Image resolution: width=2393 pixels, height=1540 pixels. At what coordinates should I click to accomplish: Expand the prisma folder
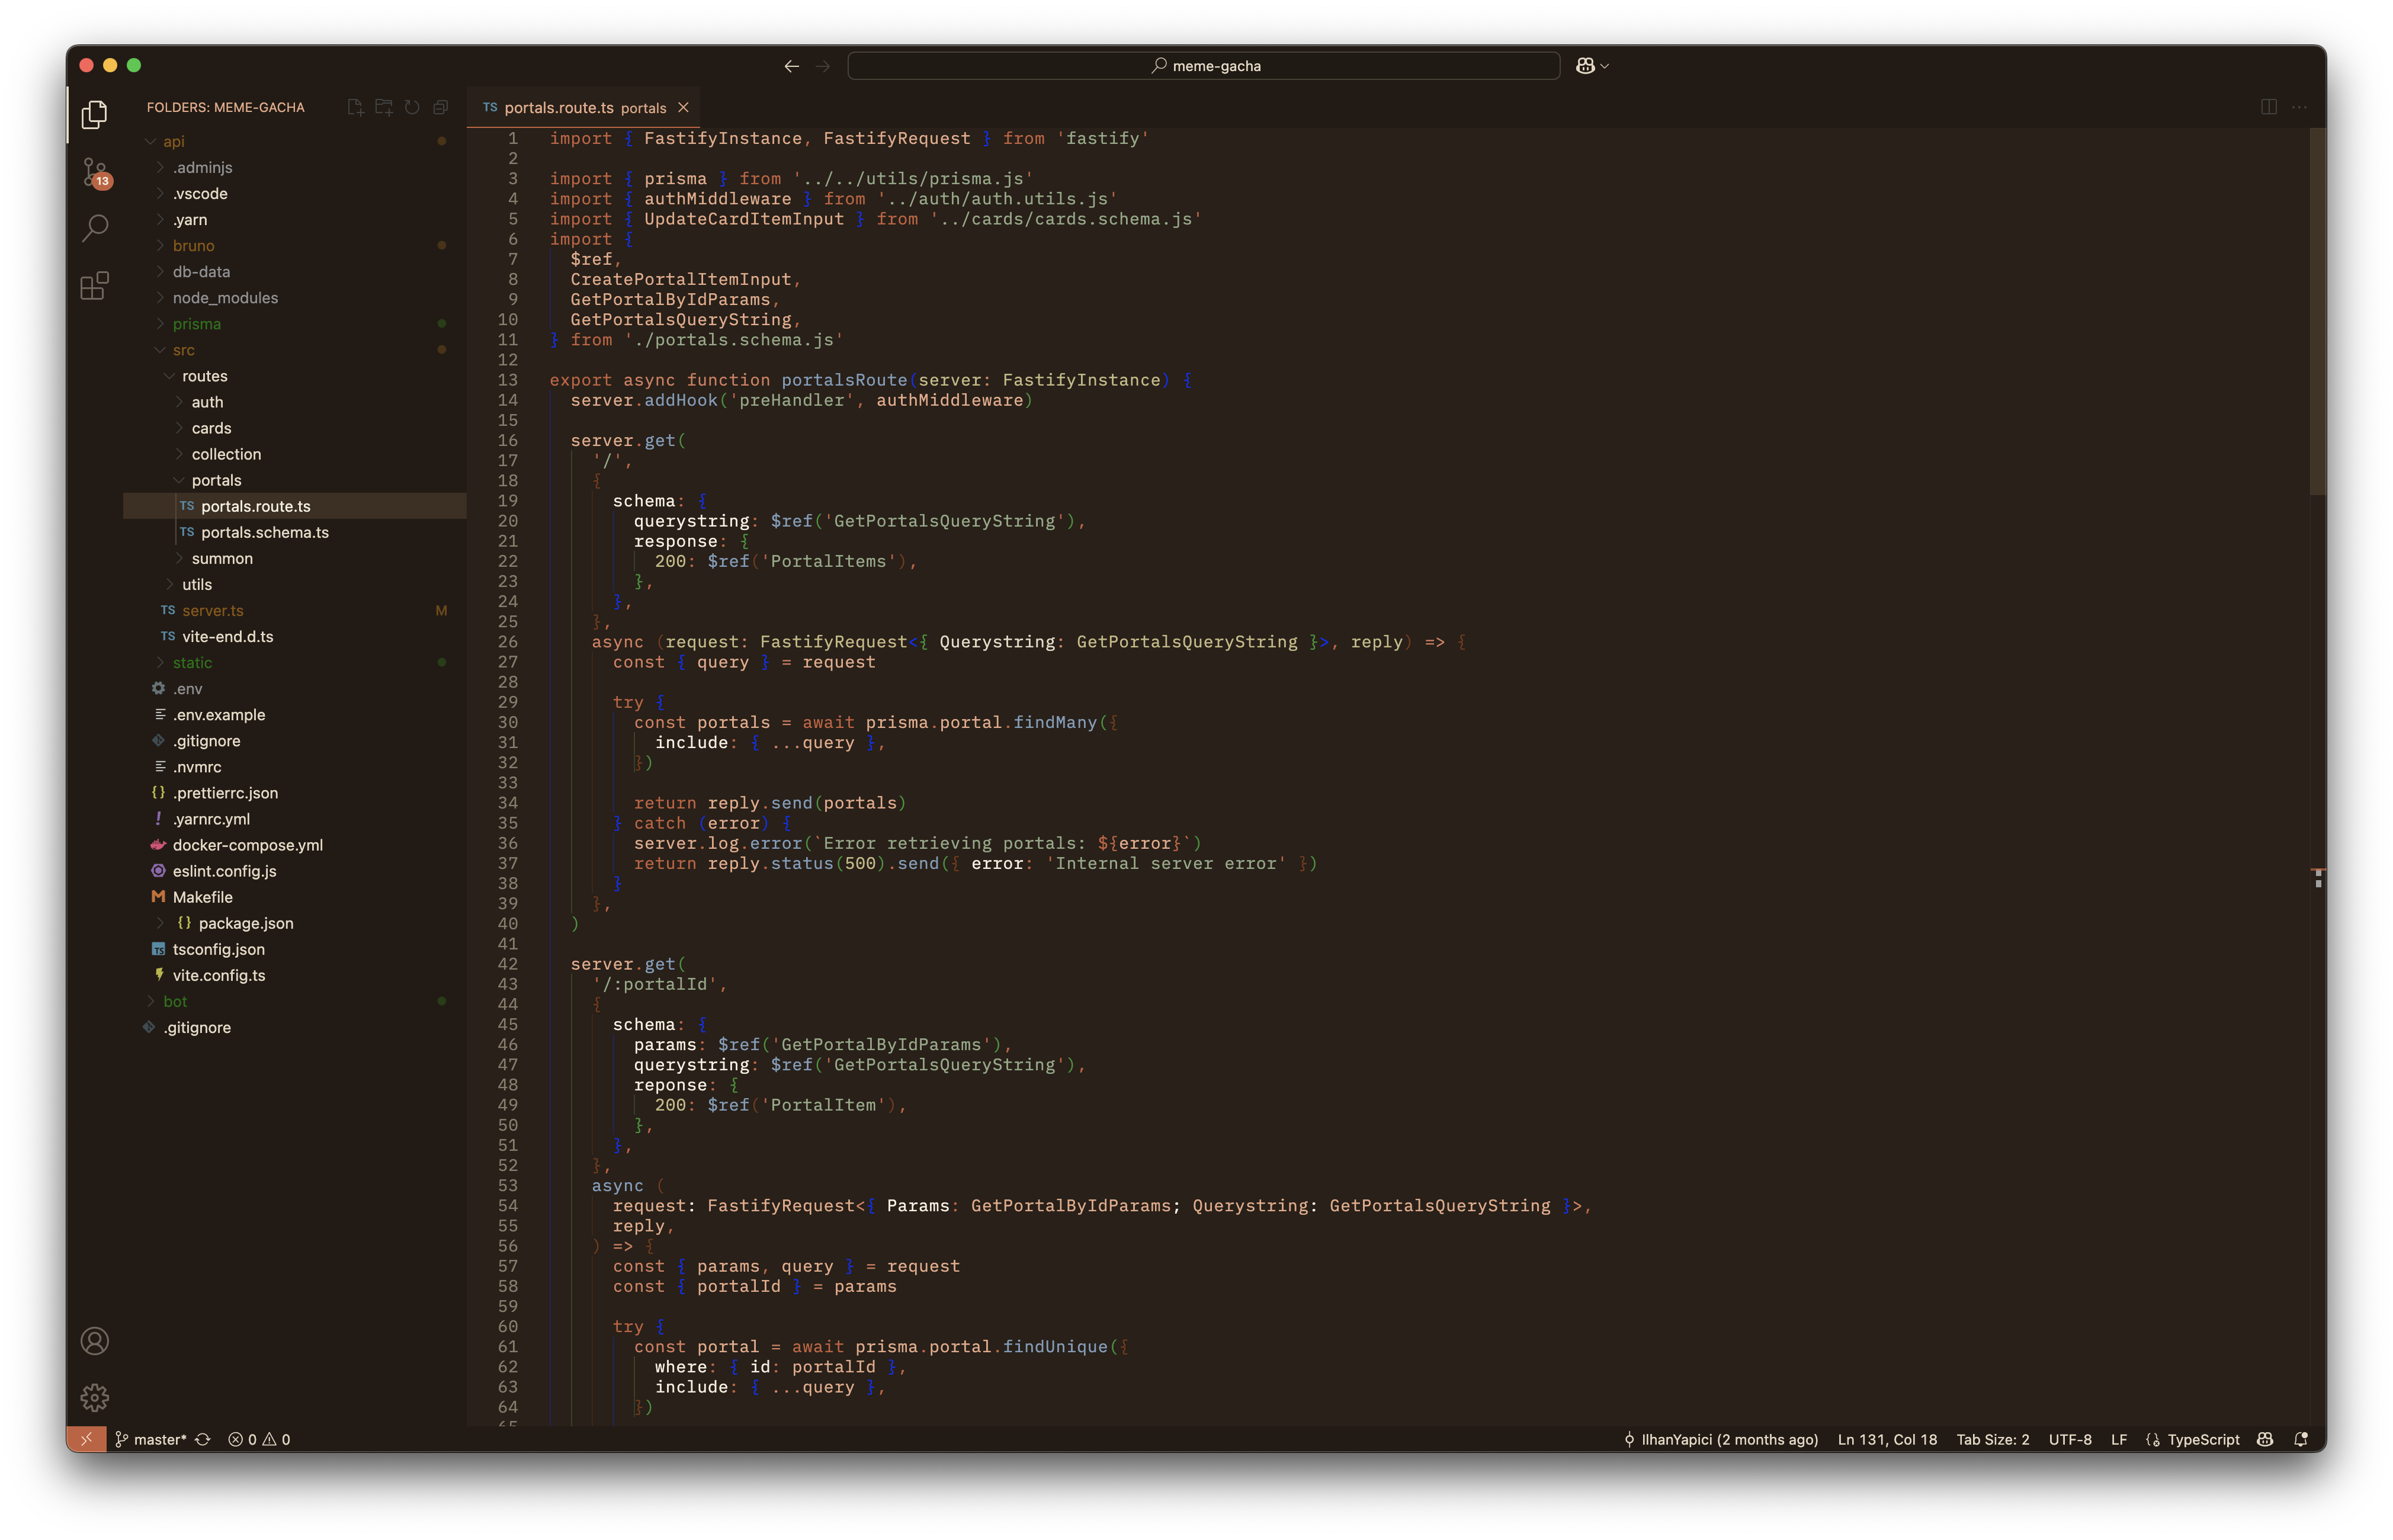click(196, 324)
